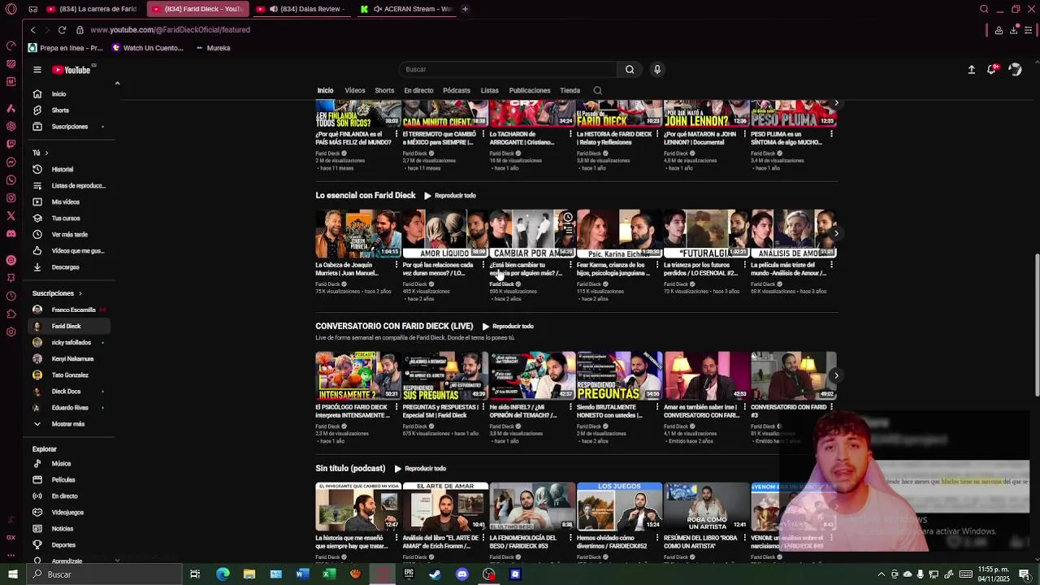Screen dimensions: 1040x585
Task: Open Opera sidebar settings gear
Action: tap(11, 331)
